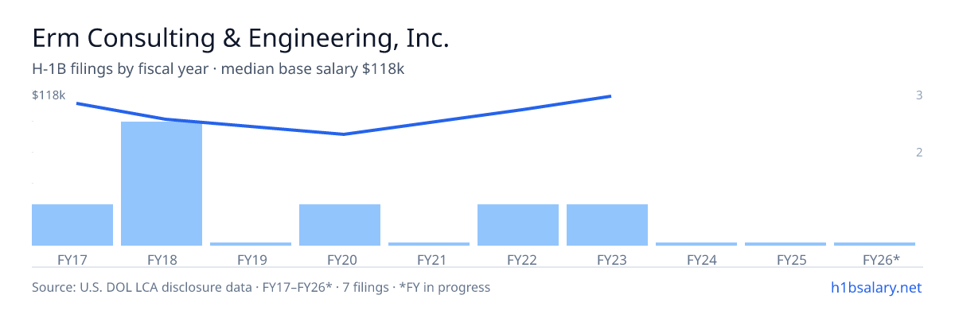Viewport: 955px width, 318px height.
Task: Click the salary line's FY20 low point
Action: tap(343, 134)
